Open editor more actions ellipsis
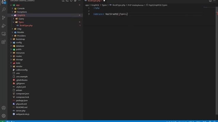This screenshot has width=218, height=122. [x=214, y=1]
